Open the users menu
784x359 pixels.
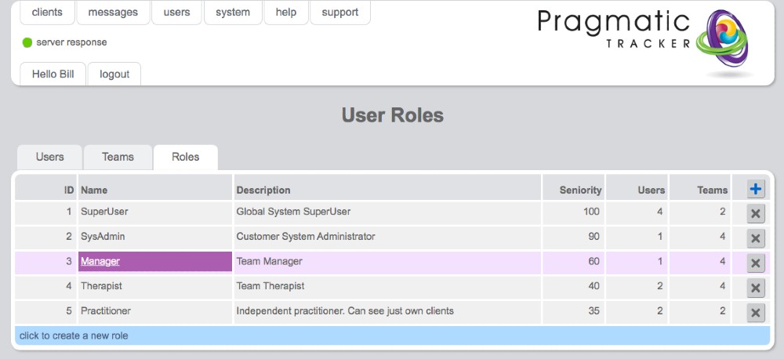pos(176,13)
